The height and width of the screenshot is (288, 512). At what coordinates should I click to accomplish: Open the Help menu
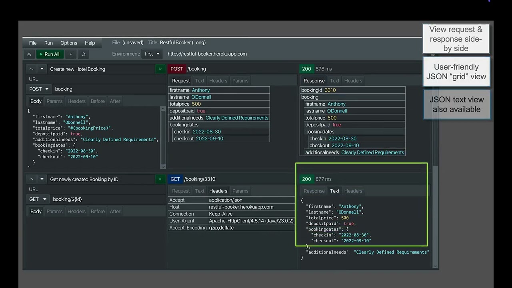pyautogui.click(x=90, y=43)
